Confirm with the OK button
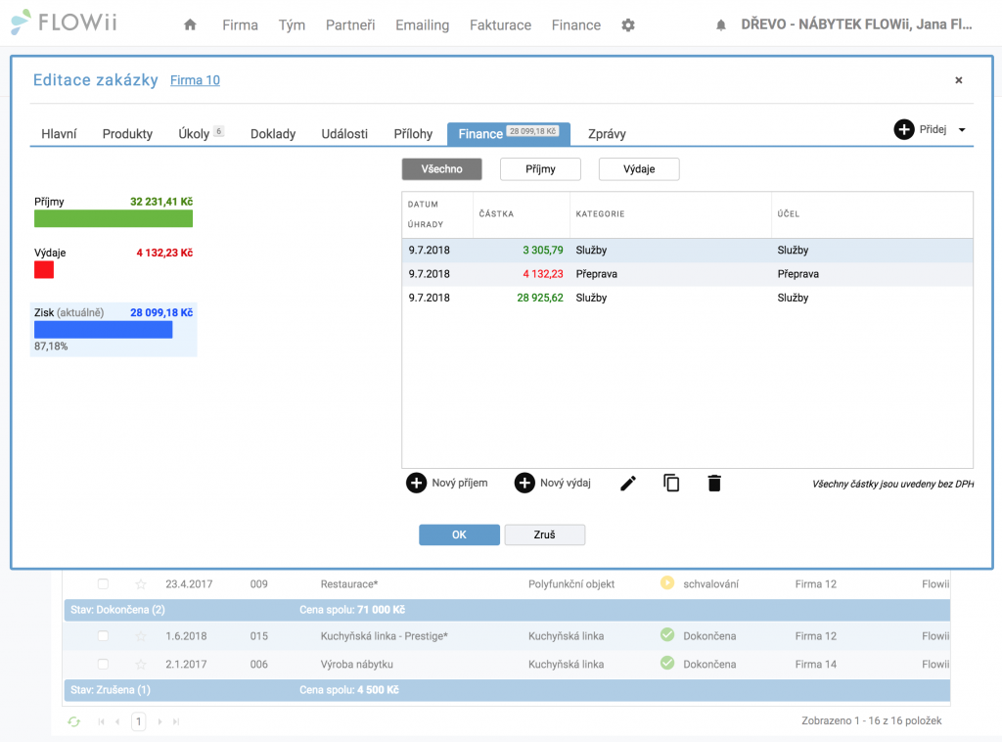Screen dimensions: 1002x742 click(459, 534)
